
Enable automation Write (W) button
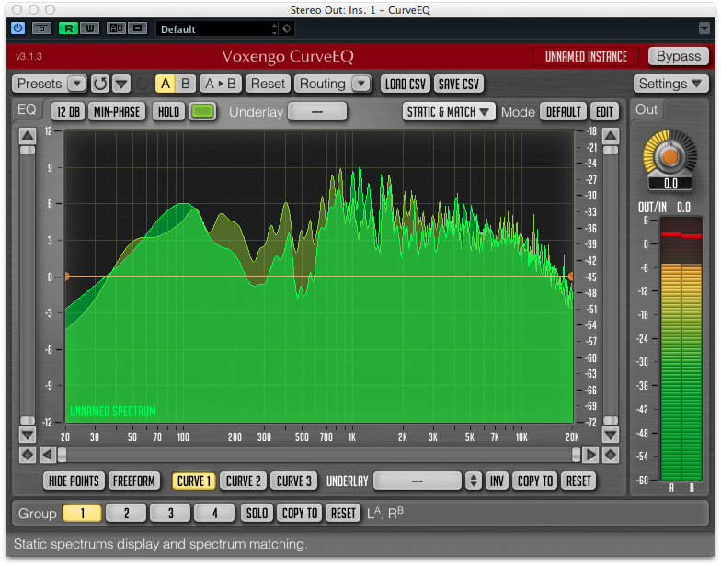tap(90, 28)
